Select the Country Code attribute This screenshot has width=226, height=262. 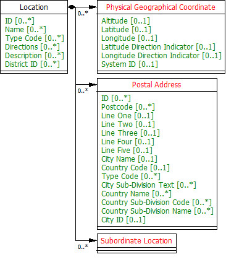(x=135, y=168)
